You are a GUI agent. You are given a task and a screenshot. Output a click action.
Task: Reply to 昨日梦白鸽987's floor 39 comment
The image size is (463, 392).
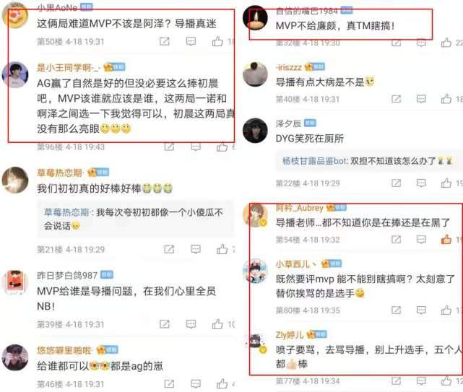[191, 324]
